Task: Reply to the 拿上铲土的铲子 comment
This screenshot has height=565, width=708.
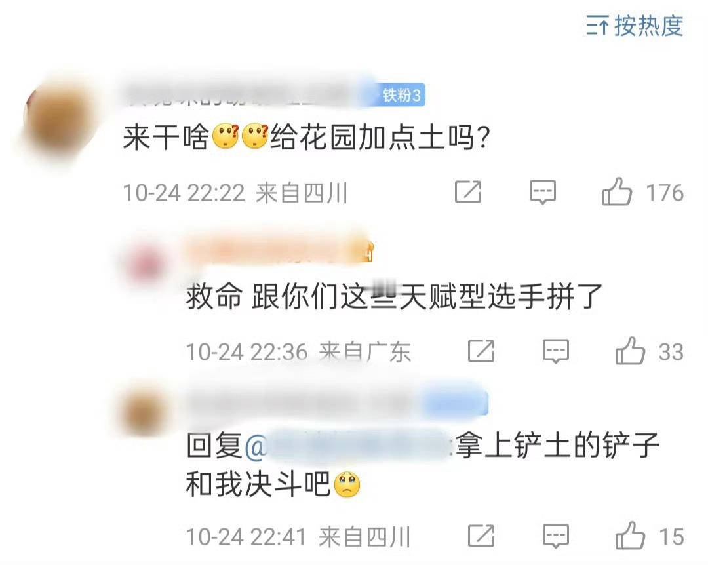Action: click(555, 536)
